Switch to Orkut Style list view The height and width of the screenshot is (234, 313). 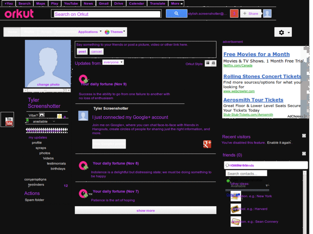(x=213, y=63)
